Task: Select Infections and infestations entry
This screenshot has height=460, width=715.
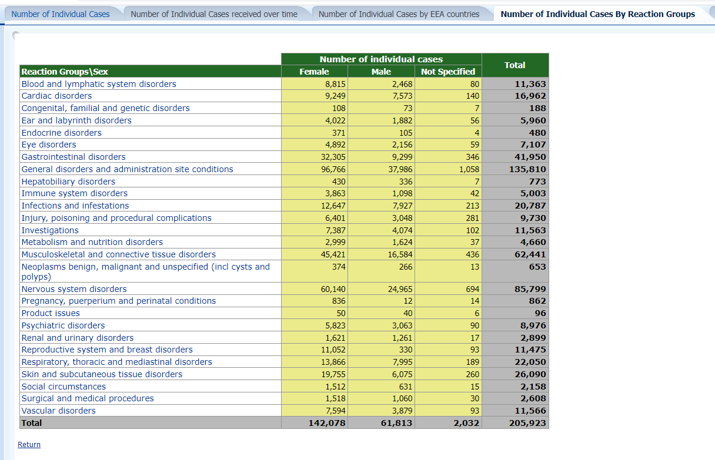Action: click(x=75, y=206)
